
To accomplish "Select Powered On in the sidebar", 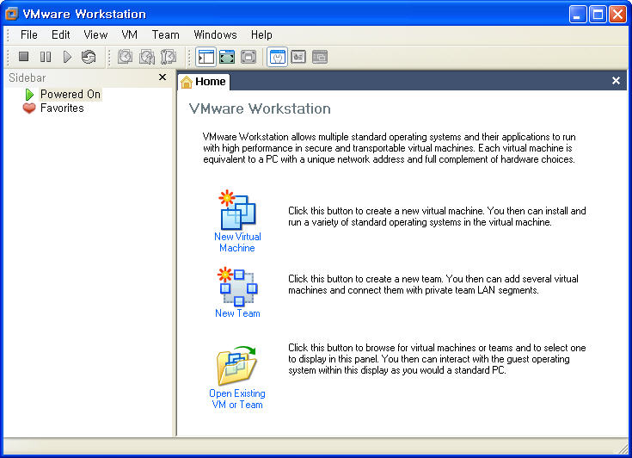I will (71, 95).
